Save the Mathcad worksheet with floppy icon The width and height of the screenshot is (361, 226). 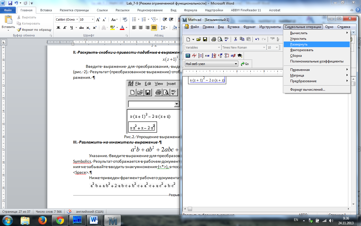tap(205, 39)
